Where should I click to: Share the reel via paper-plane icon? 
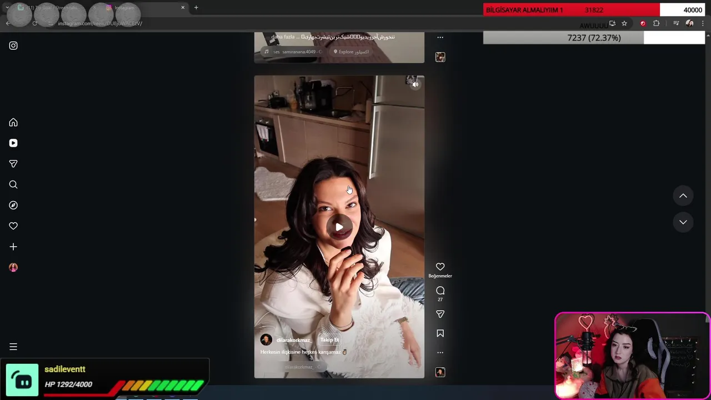click(x=440, y=314)
